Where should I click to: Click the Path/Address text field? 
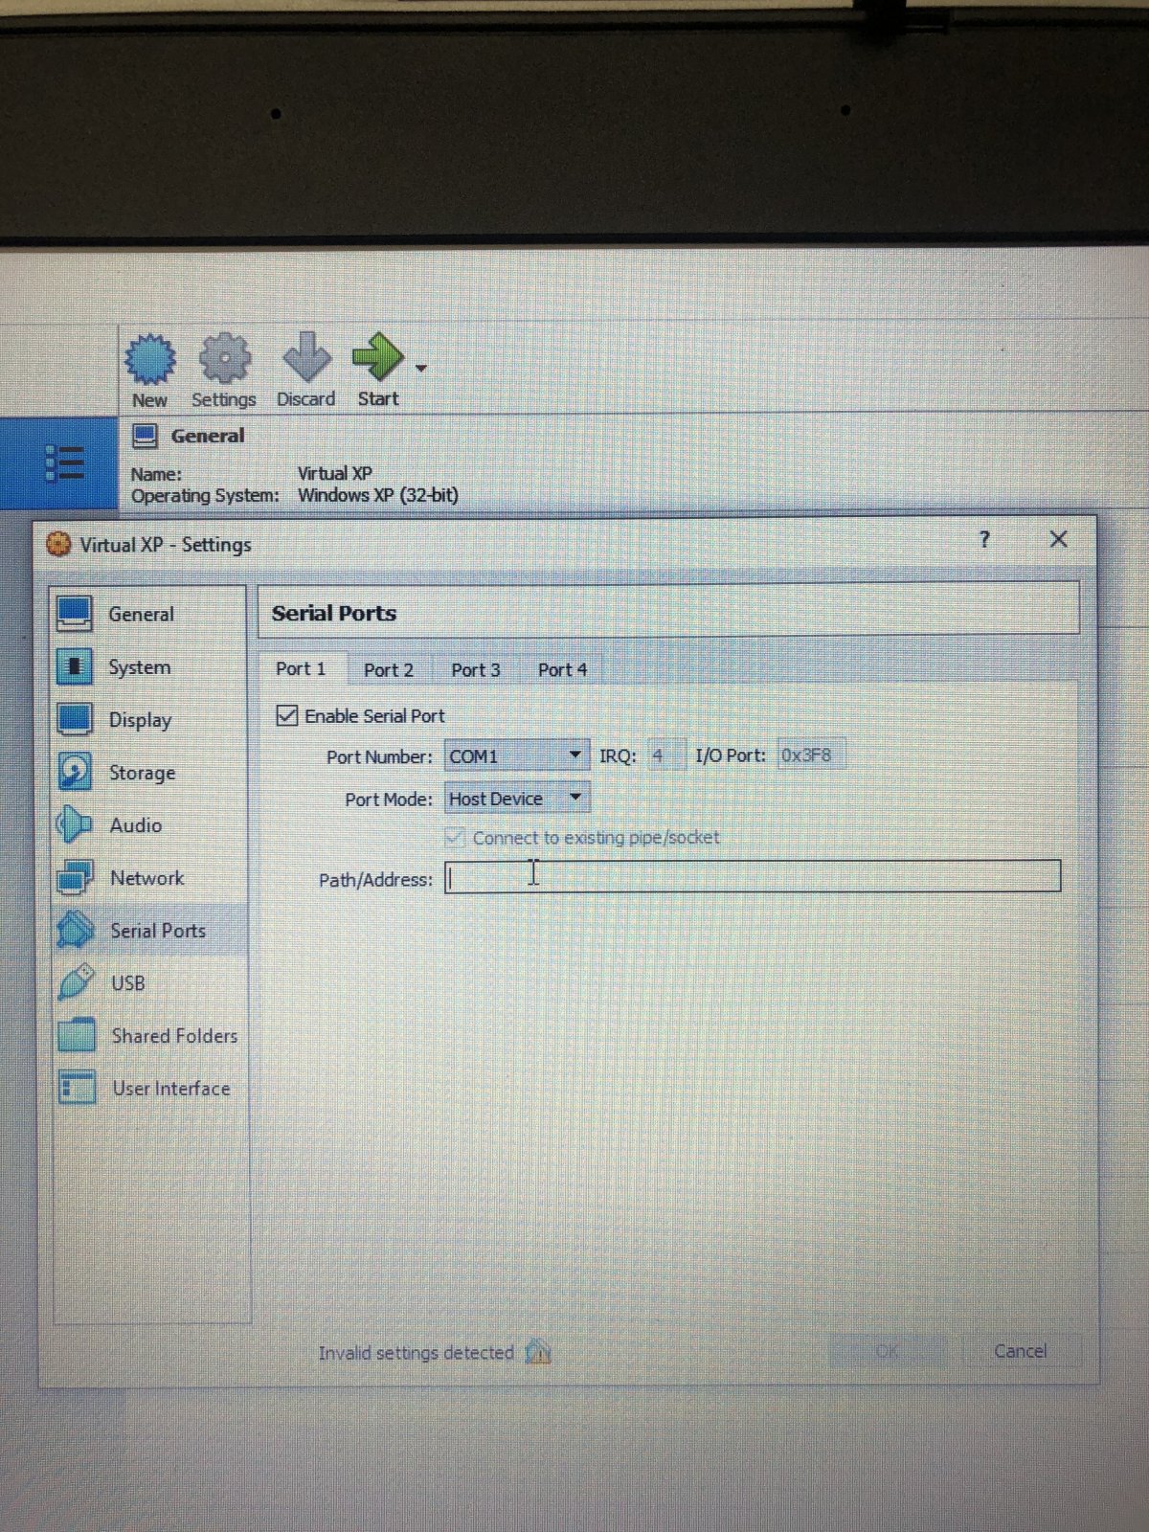pyautogui.click(x=754, y=876)
